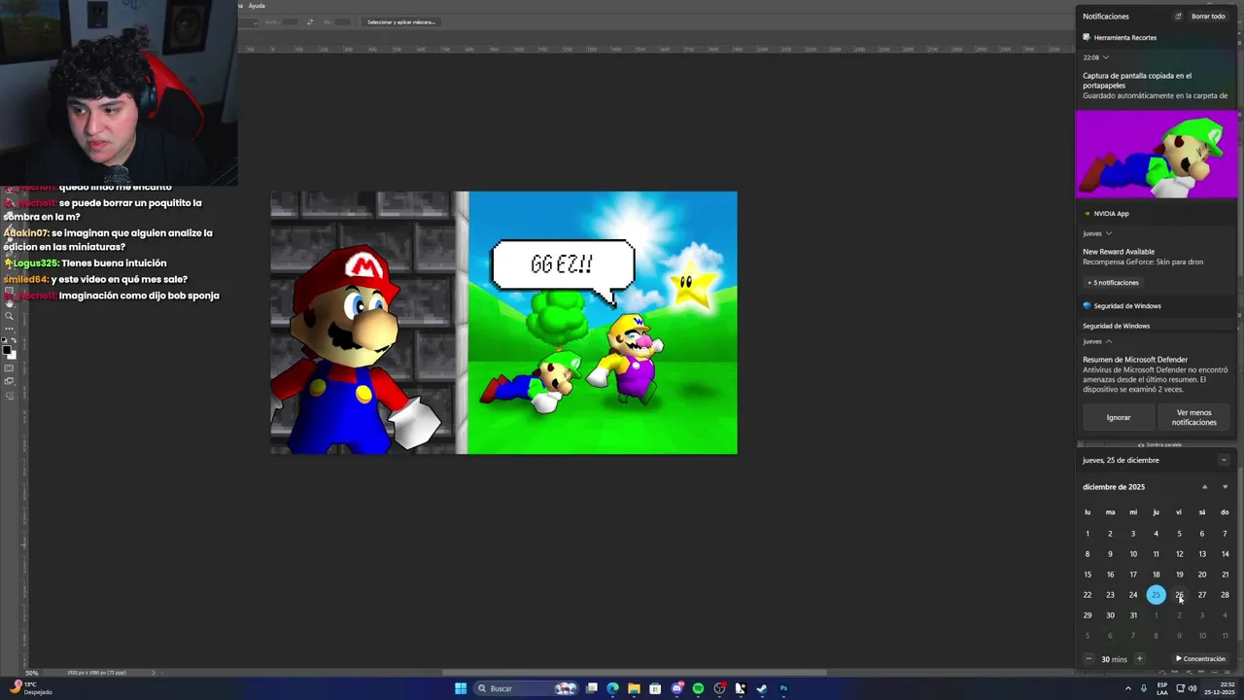Click the ESP LAA language indicator
This screenshot has width=1244, height=700.
point(1162,688)
